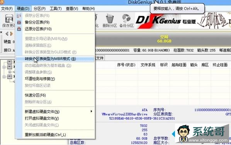Expand the nested plus node in disk tree

click(x=10, y=72)
